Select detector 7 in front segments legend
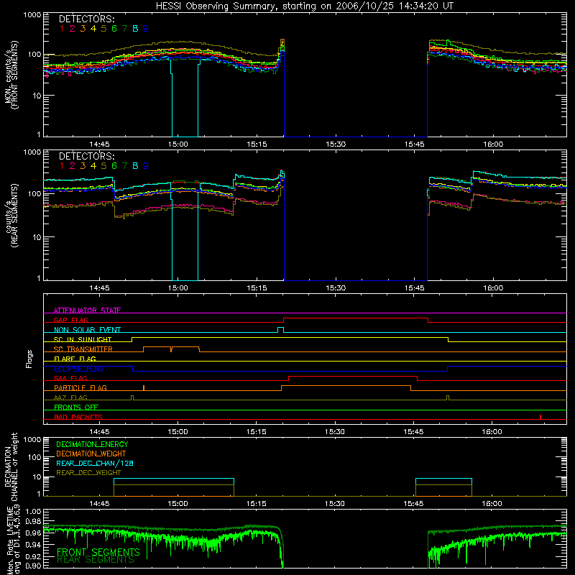The width and height of the screenshot is (575, 575). (x=124, y=29)
